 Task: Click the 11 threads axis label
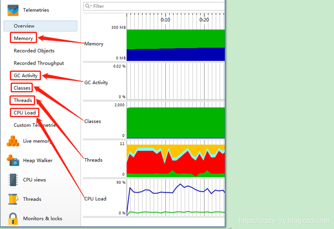tap(122, 144)
